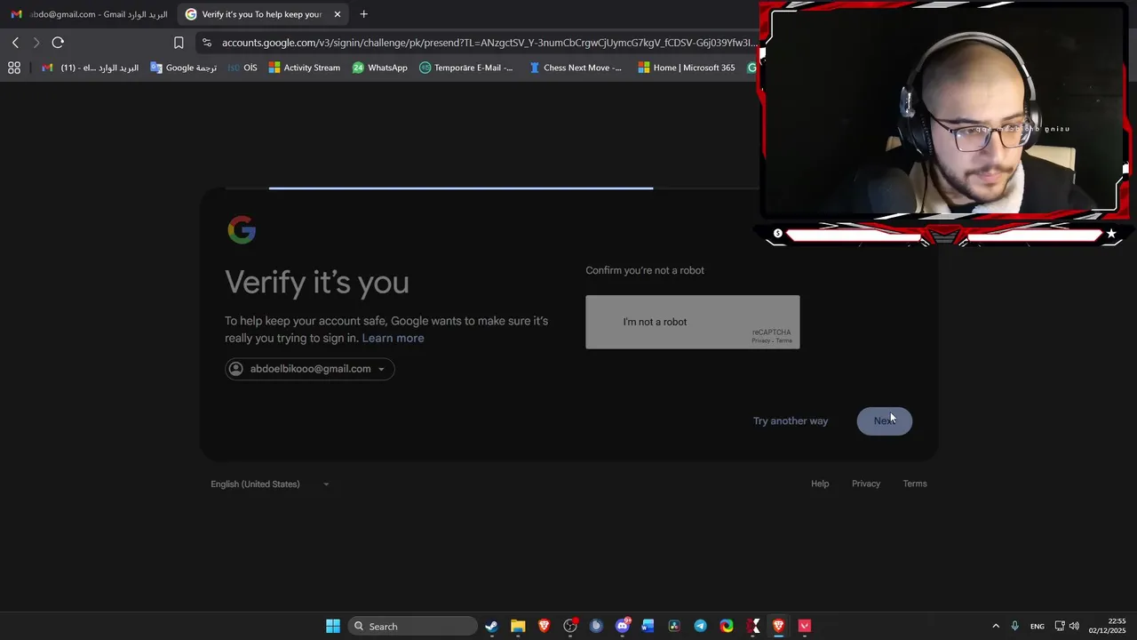Open the Home Microsoft 365 bookmark
Screen dimensions: 1137x640
tap(686, 68)
